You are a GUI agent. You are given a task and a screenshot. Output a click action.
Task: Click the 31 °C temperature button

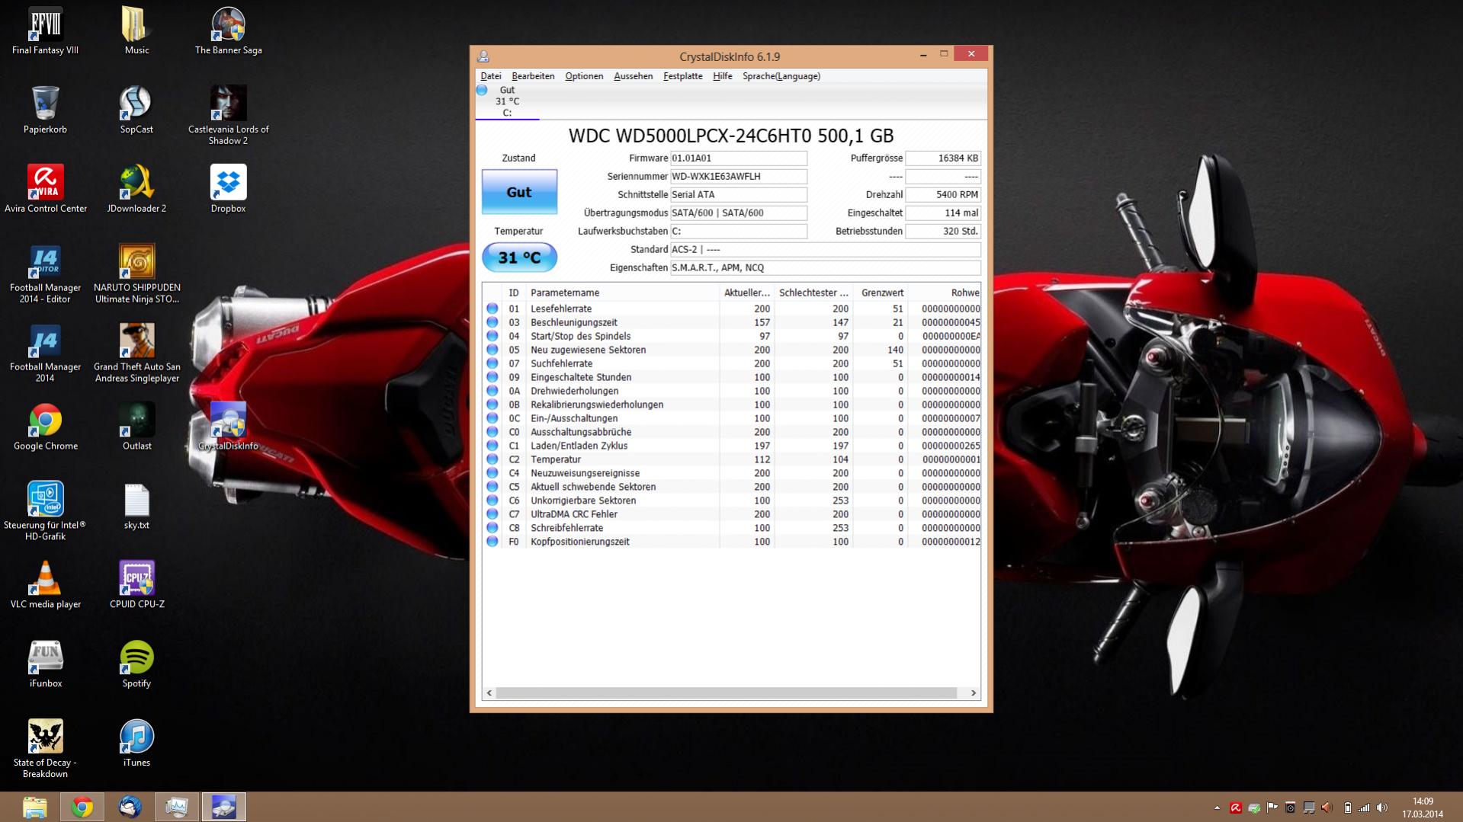point(519,257)
